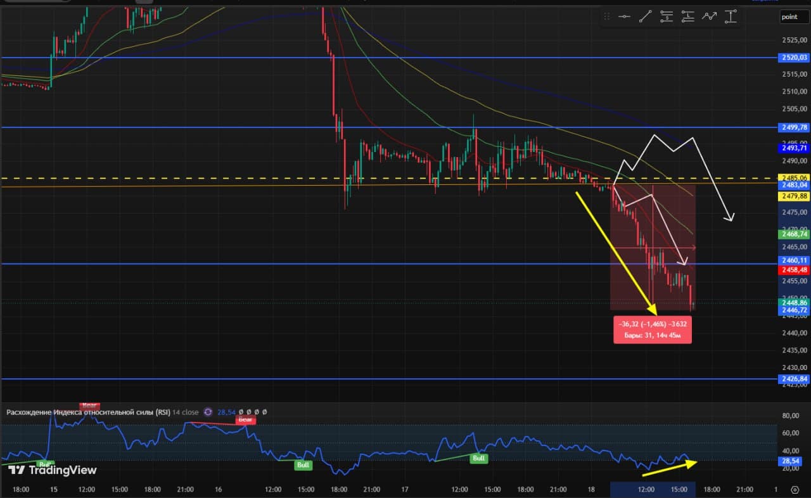Click the TradingView logo

53,470
